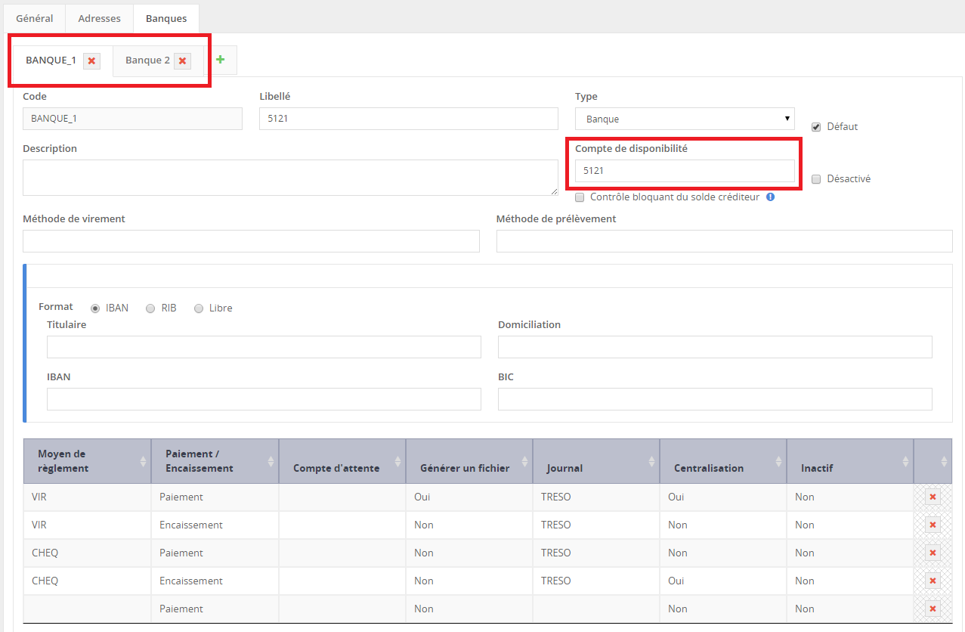The height and width of the screenshot is (632, 965).
Task: Switch to the Général tab
Action: pos(35,18)
